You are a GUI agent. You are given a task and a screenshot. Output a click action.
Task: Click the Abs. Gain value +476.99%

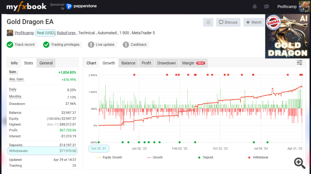[68, 80]
